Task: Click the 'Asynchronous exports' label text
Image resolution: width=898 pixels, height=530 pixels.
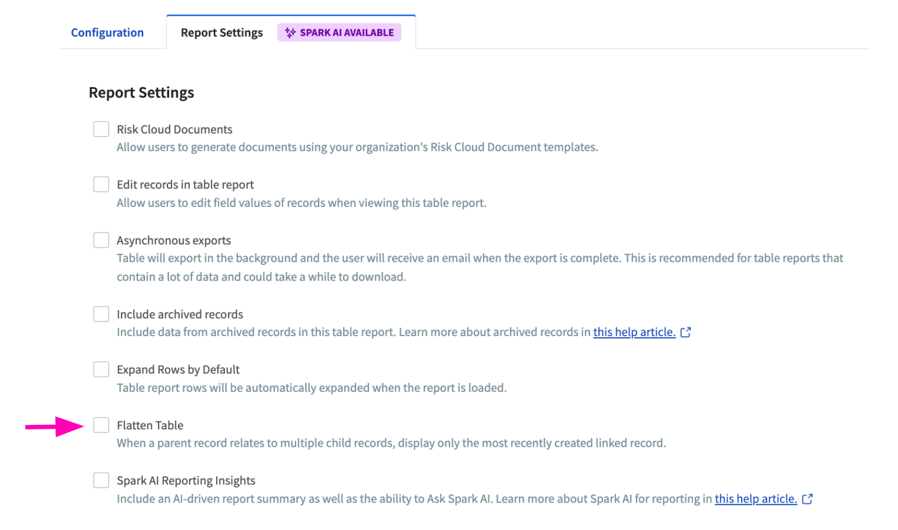Action: (x=174, y=240)
